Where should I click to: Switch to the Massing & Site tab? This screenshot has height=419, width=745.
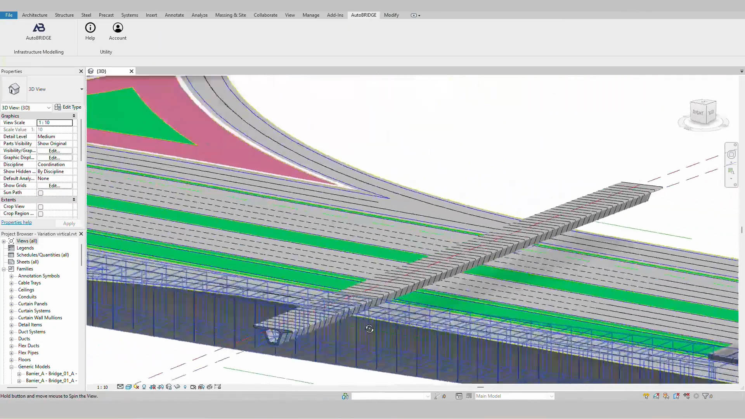click(230, 15)
